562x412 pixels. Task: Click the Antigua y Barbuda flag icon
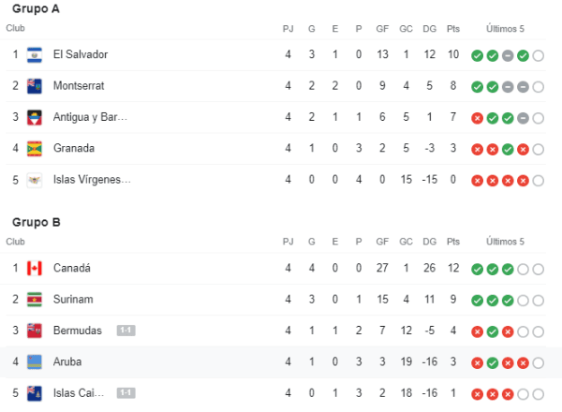[x=35, y=117]
